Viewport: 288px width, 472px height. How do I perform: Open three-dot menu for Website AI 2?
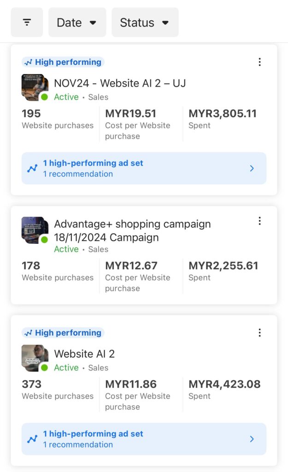[259, 333]
